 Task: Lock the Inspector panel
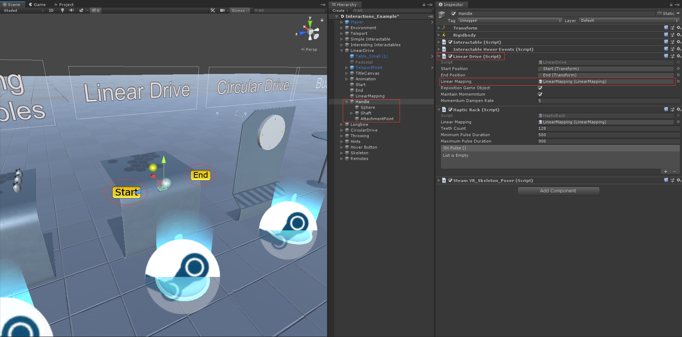click(671, 5)
